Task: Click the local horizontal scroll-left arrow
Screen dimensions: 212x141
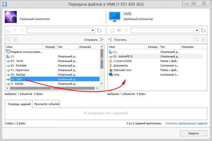Action: coord(7,88)
